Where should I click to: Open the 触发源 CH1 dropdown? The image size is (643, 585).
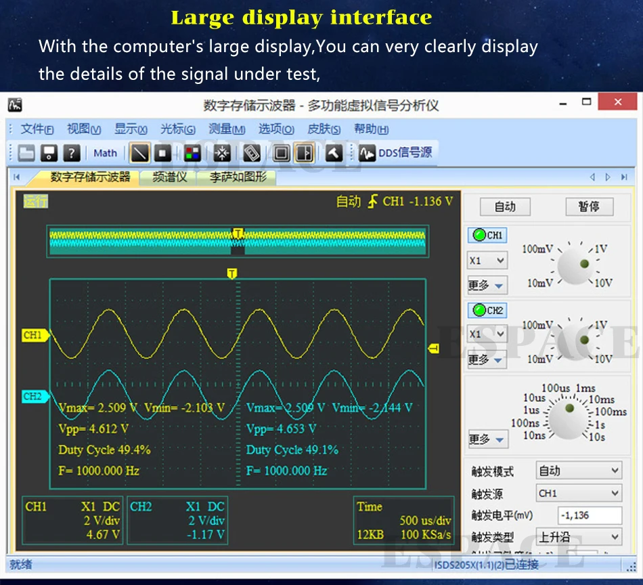(579, 494)
